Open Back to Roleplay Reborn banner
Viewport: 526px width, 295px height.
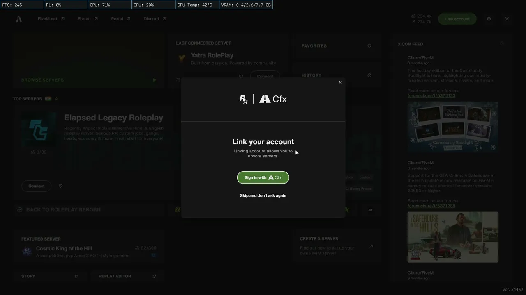tap(89, 210)
